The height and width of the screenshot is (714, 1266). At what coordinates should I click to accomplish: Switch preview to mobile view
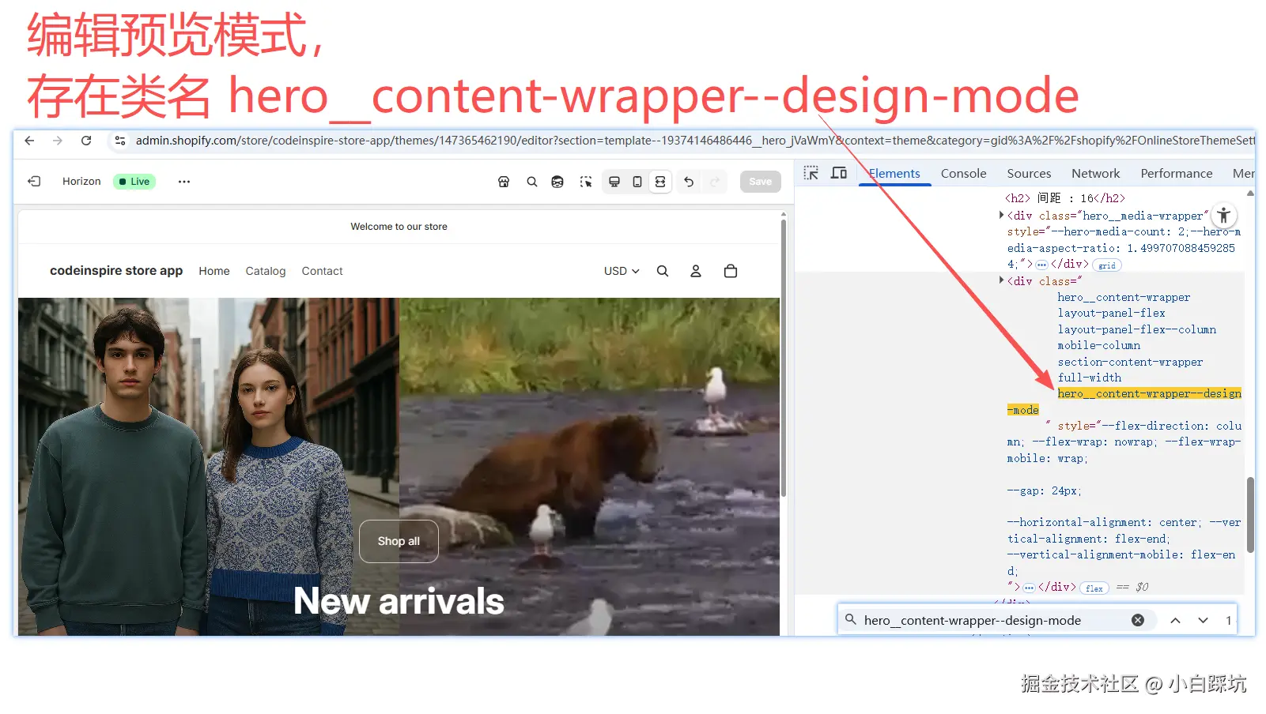pos(637,182)
